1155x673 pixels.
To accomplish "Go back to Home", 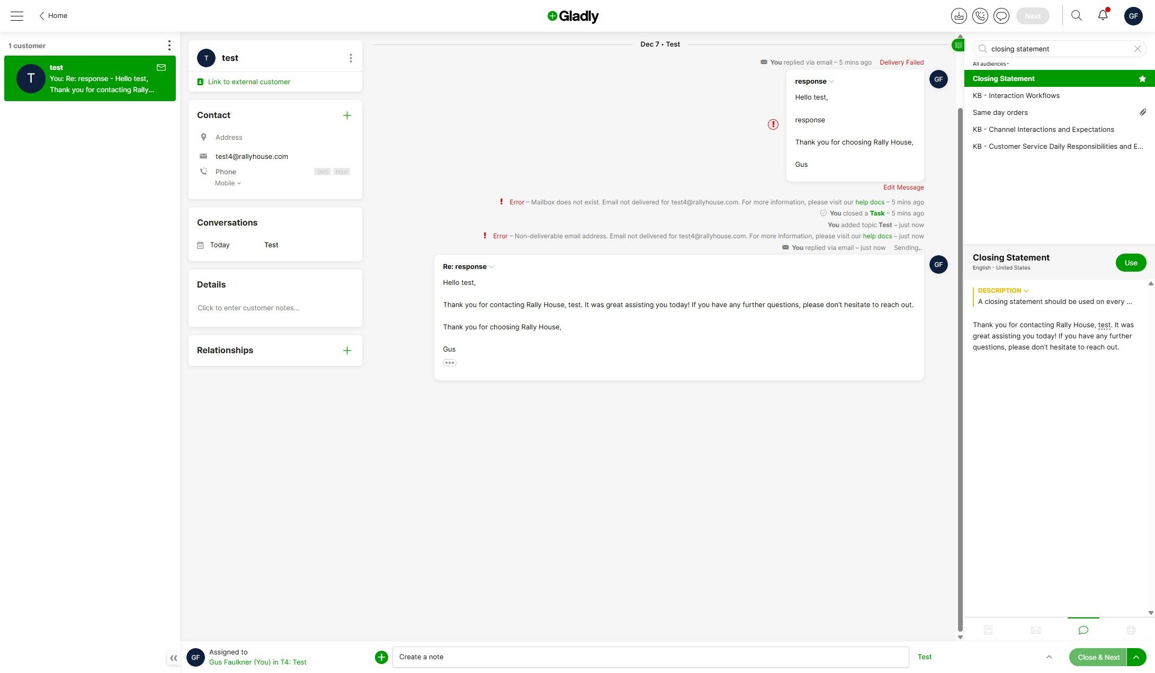I will (53, 16).
